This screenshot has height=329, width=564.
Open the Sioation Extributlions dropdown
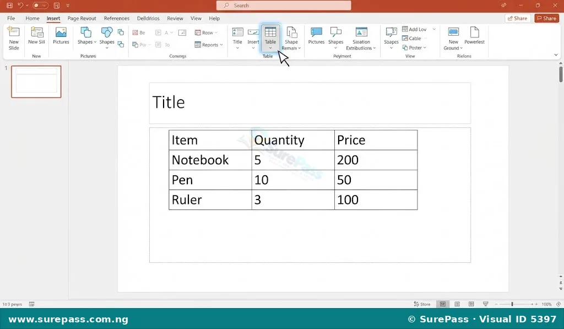[x=361, y=38]
